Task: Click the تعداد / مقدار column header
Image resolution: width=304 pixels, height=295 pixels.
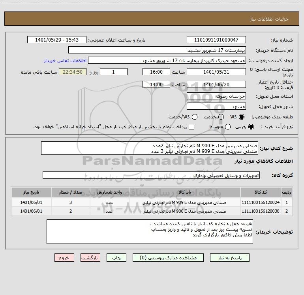Action: 71,192
